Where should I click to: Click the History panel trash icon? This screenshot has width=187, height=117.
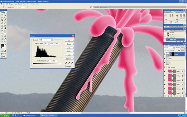(x=184, y=41)
